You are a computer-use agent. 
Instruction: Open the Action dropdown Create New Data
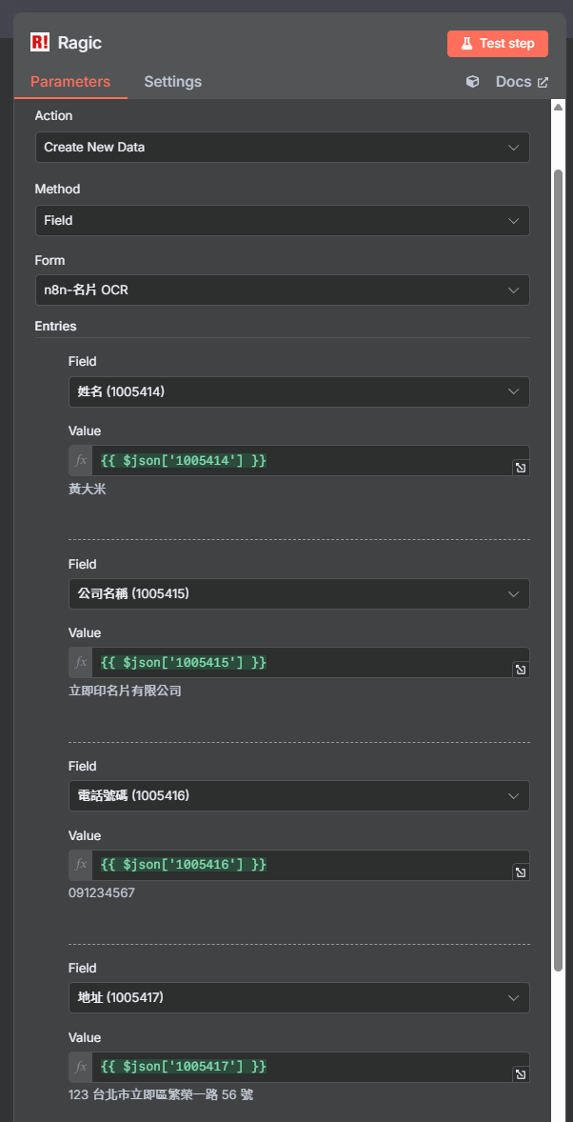[x=283, y=148]
